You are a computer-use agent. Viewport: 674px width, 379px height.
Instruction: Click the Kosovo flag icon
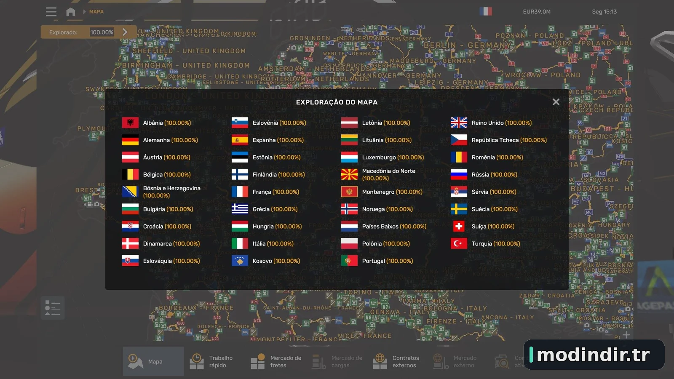240,261
